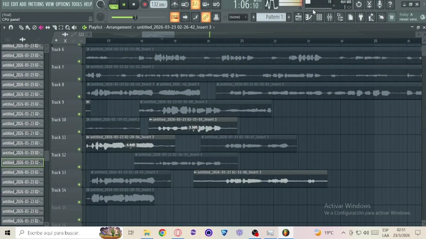Viewport: 426px width, 239px height.
Task: Select the playlist Select marquee tool
Action: point(61,28)
